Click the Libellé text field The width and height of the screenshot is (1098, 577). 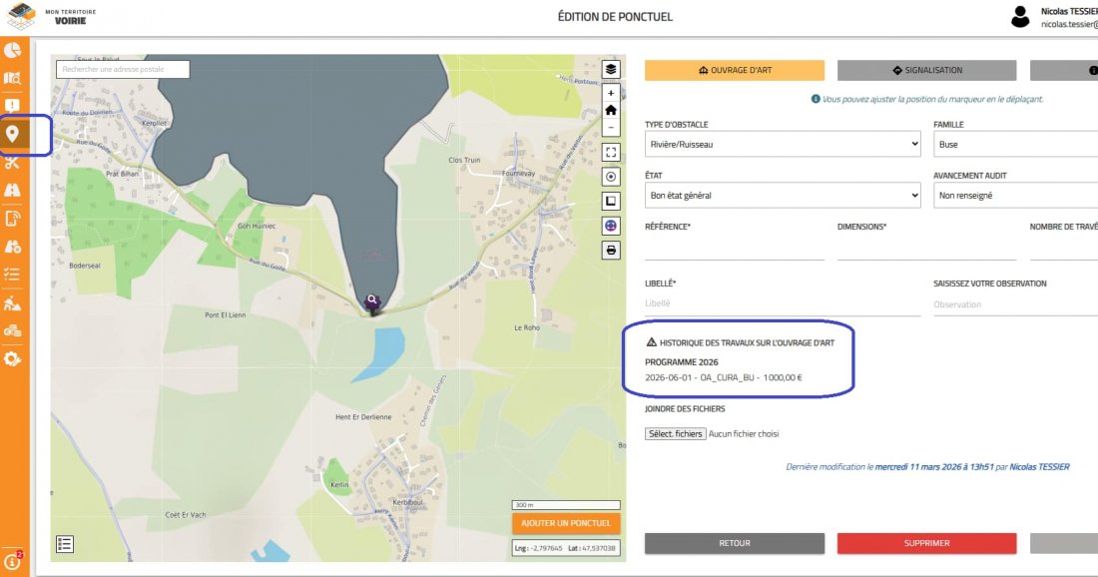pos(782,303)
